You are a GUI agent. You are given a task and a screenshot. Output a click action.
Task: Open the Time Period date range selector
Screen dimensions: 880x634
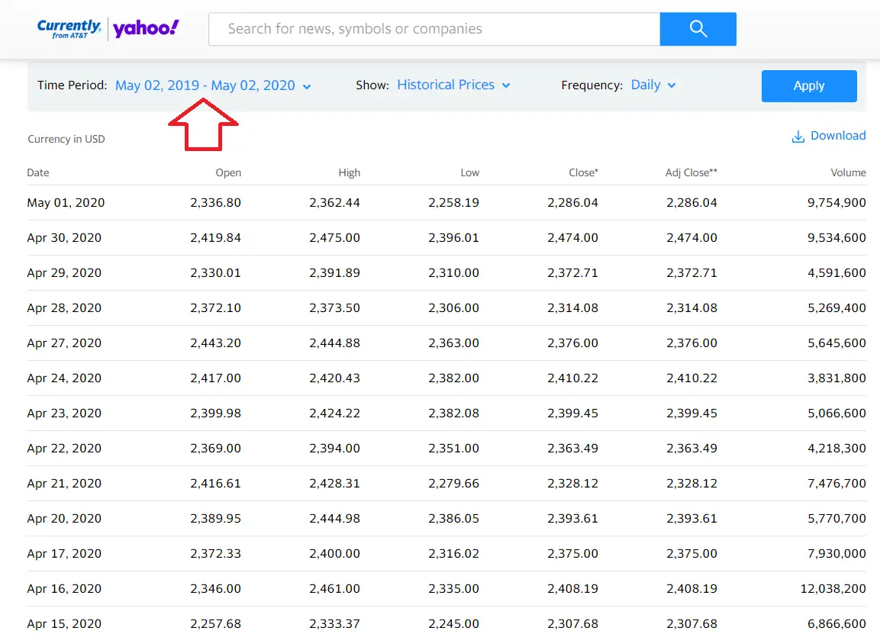pos(206,85)
